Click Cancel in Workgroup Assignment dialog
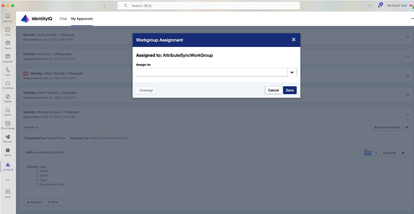414x214 pixels. coord(273,90)
